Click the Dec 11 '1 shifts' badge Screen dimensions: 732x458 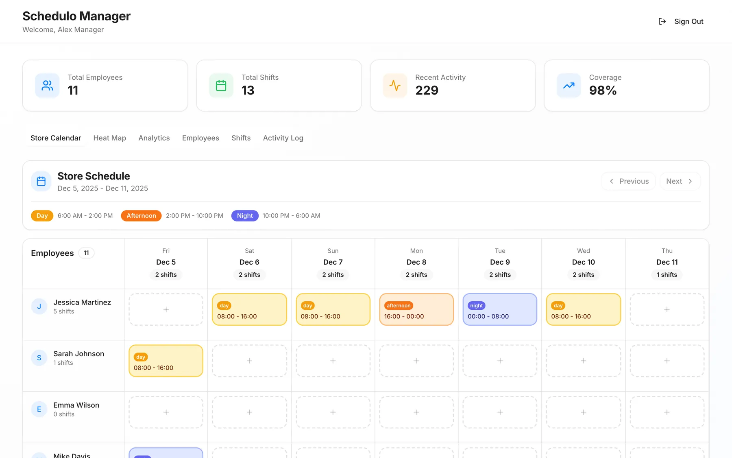[x=667, y=275]
